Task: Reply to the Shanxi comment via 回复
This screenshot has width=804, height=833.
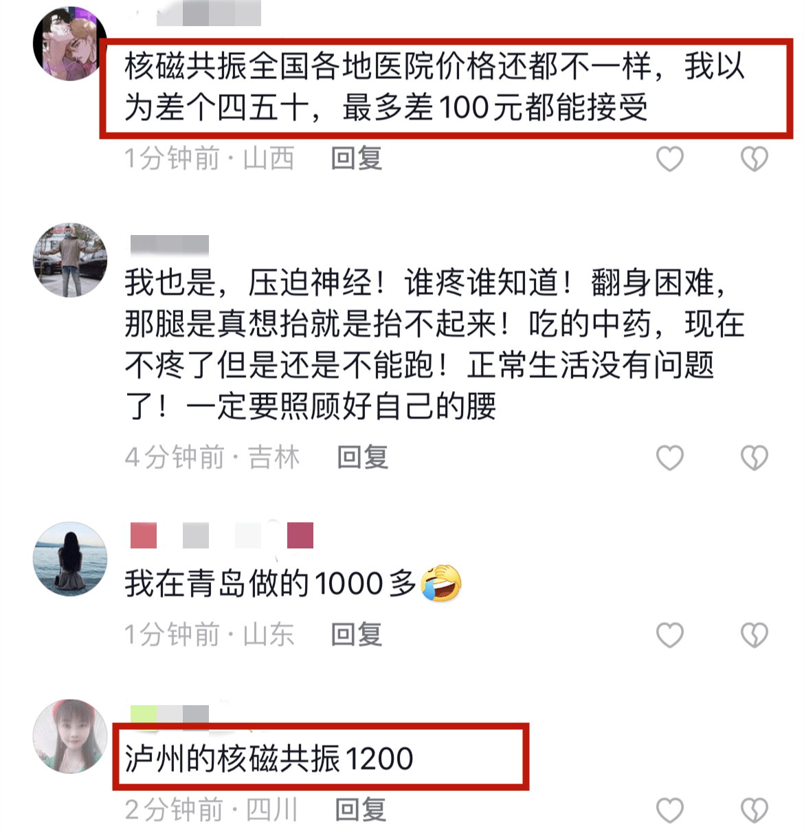Action: pos(357,159)
